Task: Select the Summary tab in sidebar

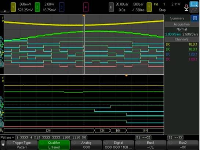Action: click(177, 18)
